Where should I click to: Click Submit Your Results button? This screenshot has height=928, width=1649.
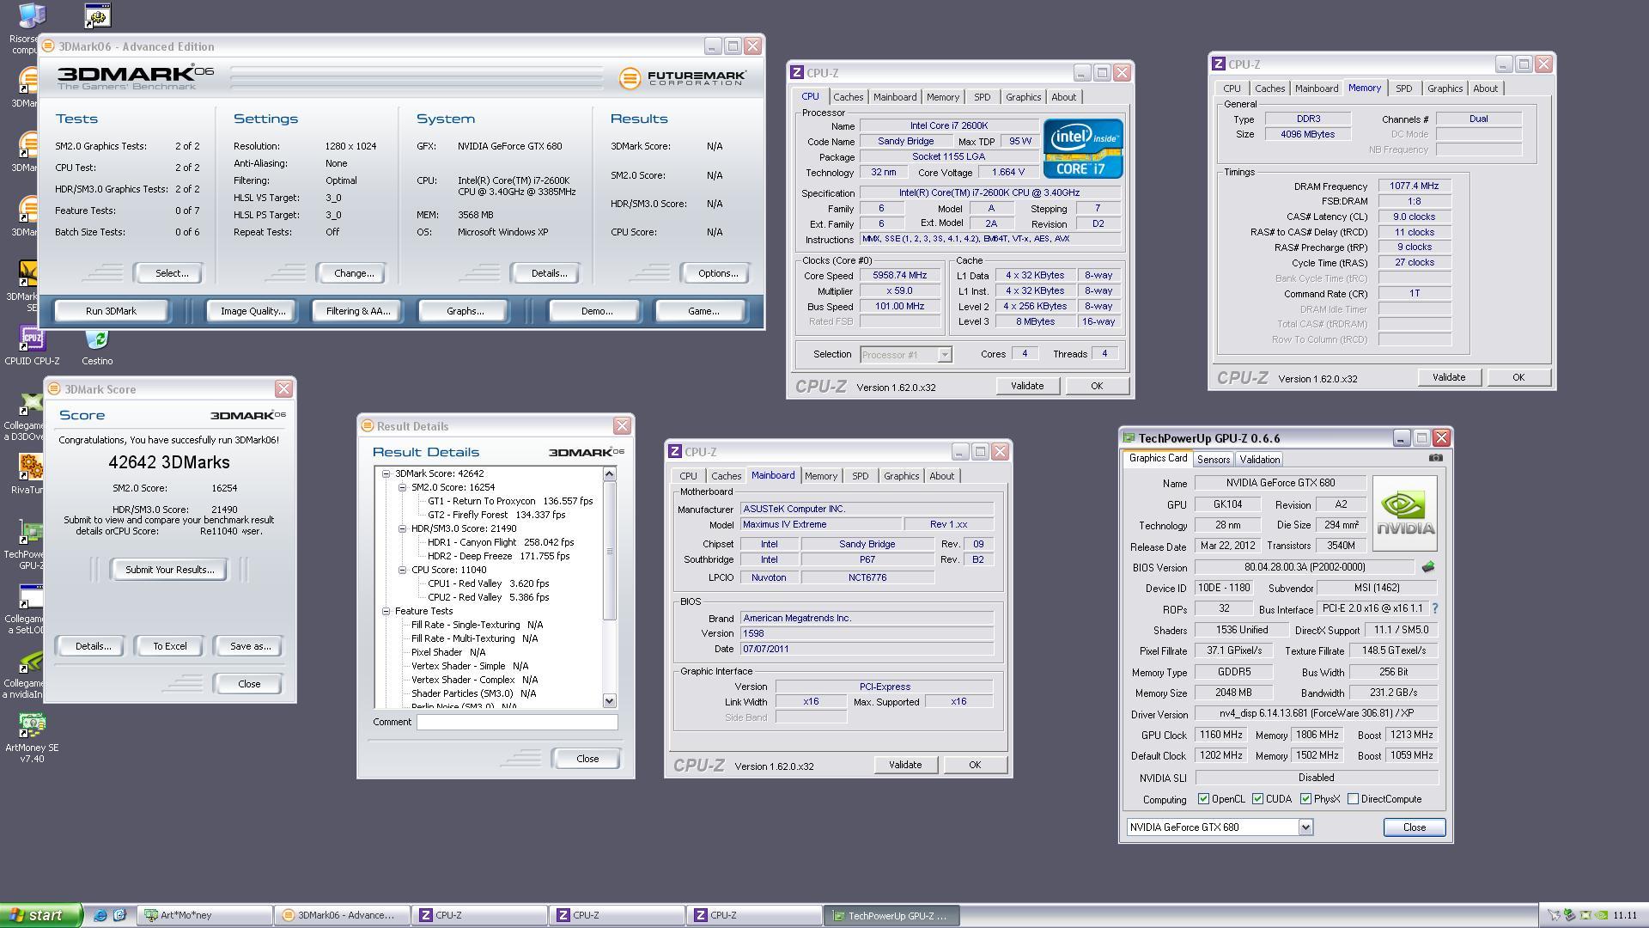pos(169,570)
